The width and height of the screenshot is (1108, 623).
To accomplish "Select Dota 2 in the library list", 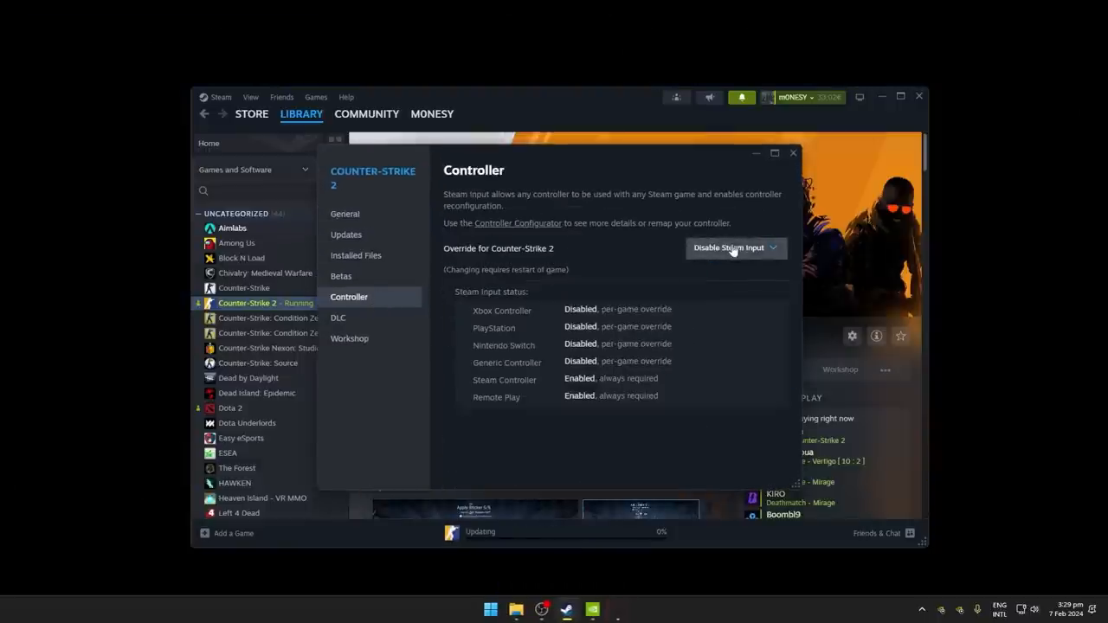I will coord(230,408).
